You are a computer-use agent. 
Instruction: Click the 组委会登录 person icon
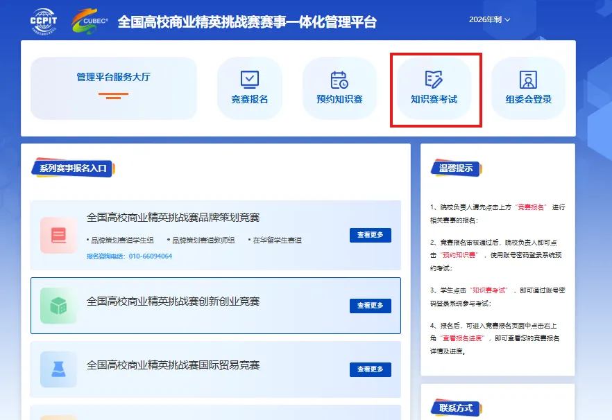[528, 80]
